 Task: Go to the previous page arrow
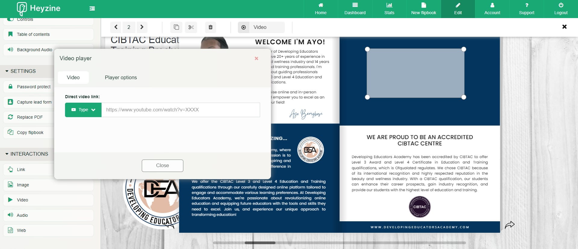(x=116, y=27)
